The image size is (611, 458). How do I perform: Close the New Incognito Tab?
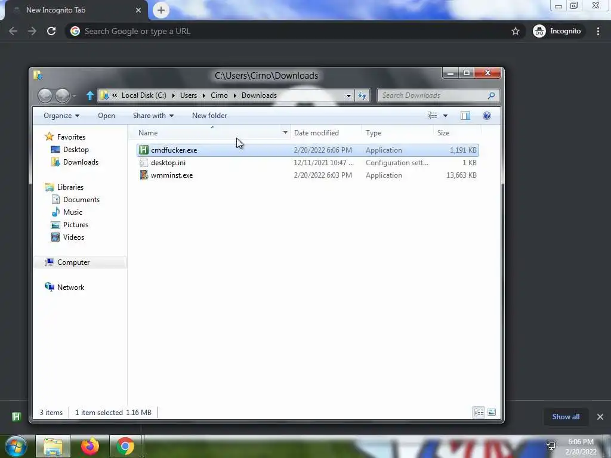[138, 10]
